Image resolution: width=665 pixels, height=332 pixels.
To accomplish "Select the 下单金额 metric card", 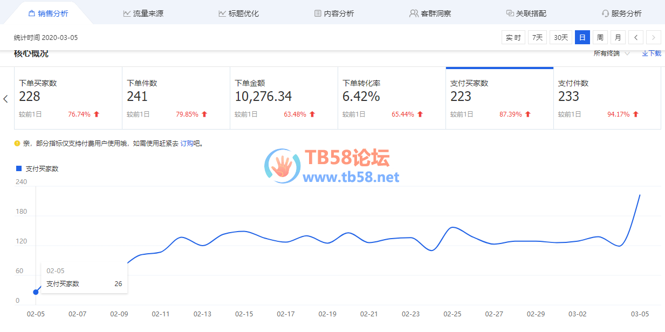I will (x=284, y=98).
